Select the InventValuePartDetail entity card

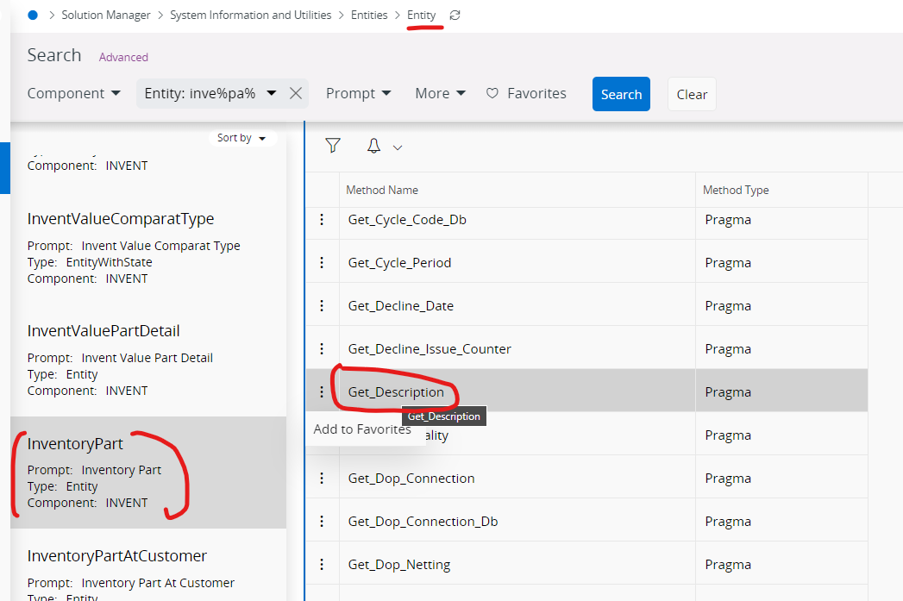148,360
